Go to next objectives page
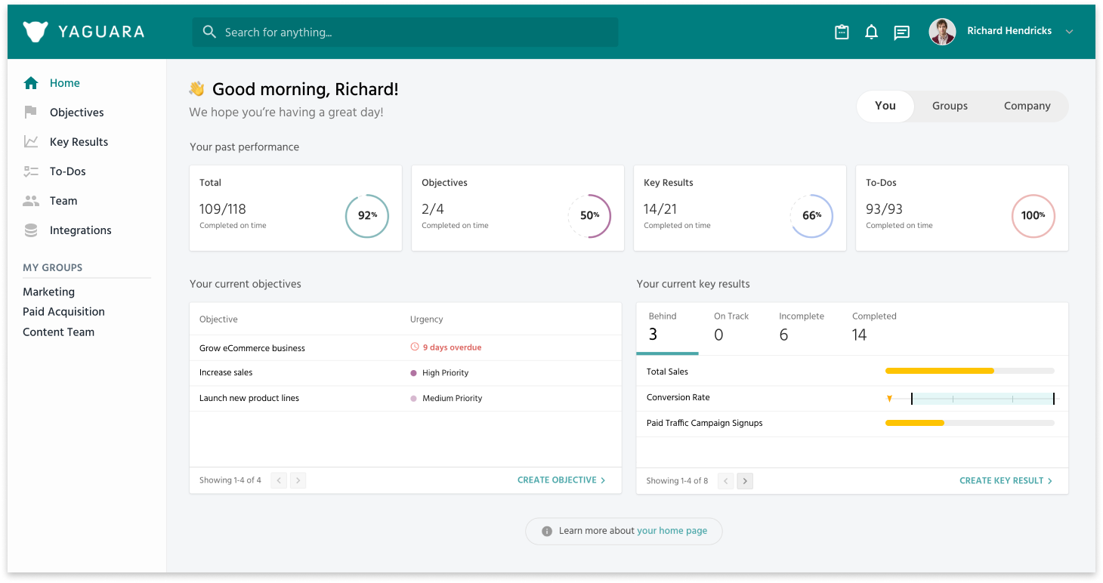This screenshot has height=583, width=1103. click(298, 480)
